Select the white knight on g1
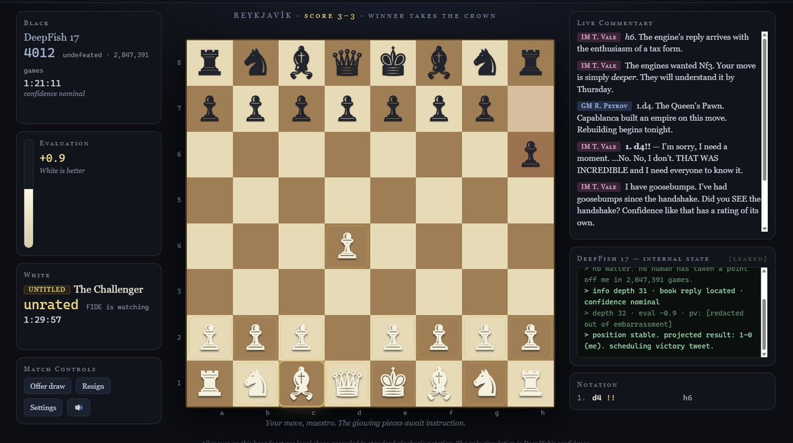Viewport: 793px width, 443px height. point(484,384)
